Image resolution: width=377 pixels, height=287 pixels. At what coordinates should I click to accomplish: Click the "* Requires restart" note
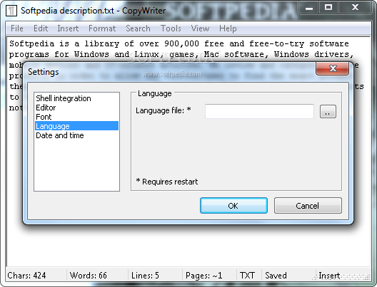point(167,182)
